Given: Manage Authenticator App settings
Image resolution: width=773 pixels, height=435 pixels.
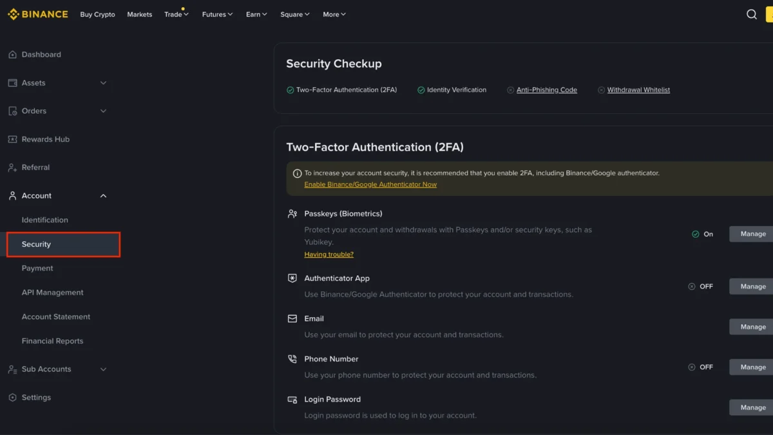Looking at the screenshot, I should (x=751, y=286).
